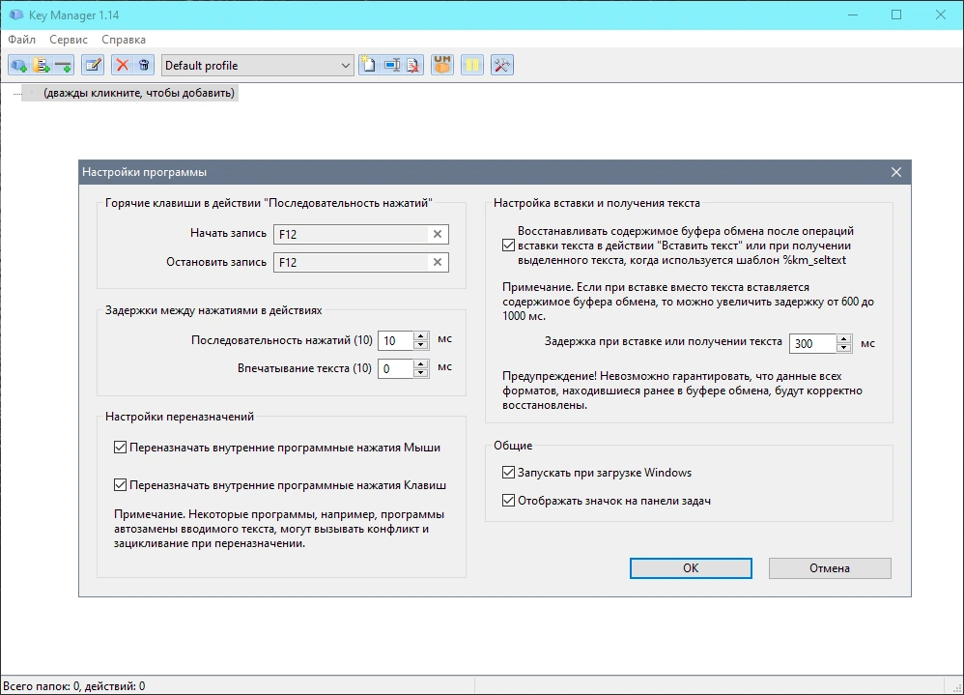Click the 'Впечатывание текста' value field 0
Image resolution: width=964 pixels, height=695 pixels.
(x=395, y=369)
